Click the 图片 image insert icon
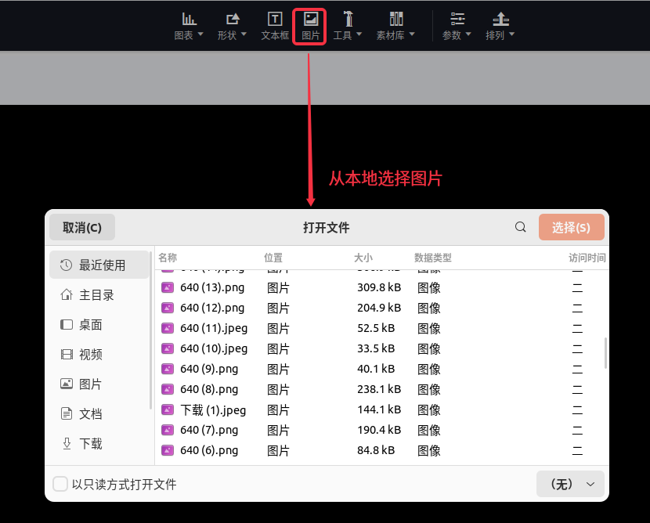 pyautogui.click(x=310, y=19)
